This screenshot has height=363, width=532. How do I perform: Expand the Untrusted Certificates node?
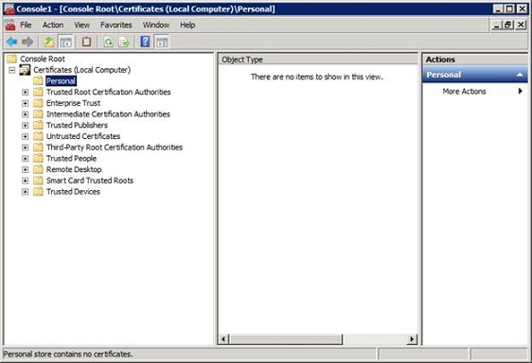(x=26, y=136)
